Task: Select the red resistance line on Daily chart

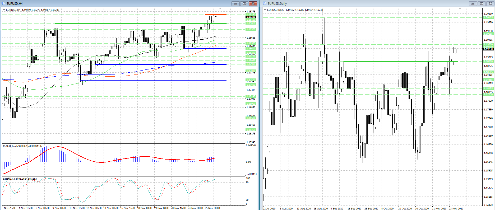Action: [x=391, y=47]
